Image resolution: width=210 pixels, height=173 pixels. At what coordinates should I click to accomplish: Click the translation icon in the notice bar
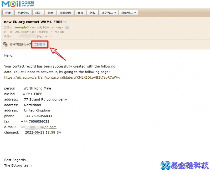6,44
